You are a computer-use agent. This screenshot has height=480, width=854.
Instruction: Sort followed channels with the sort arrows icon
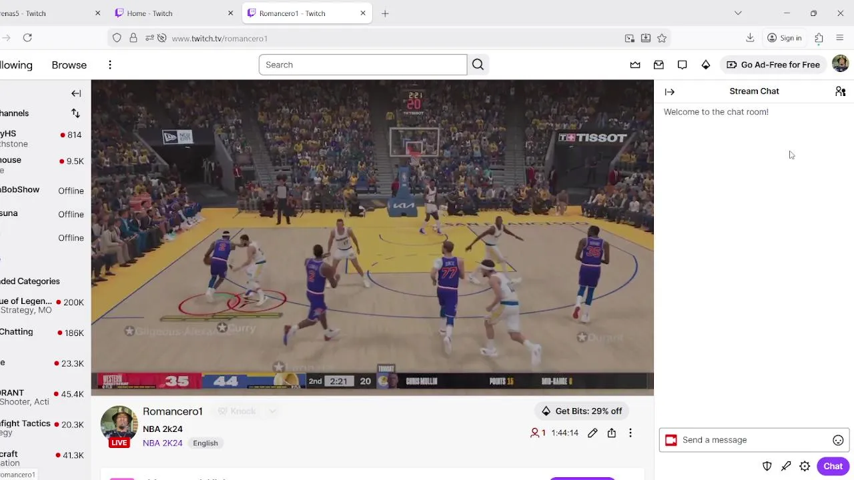point(75,113)
